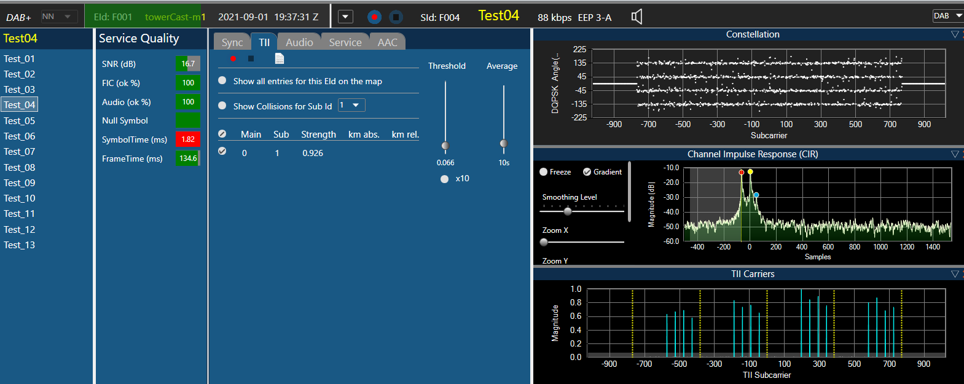Click the Strength column header
The image size is (964, 384).
(318, 135)
